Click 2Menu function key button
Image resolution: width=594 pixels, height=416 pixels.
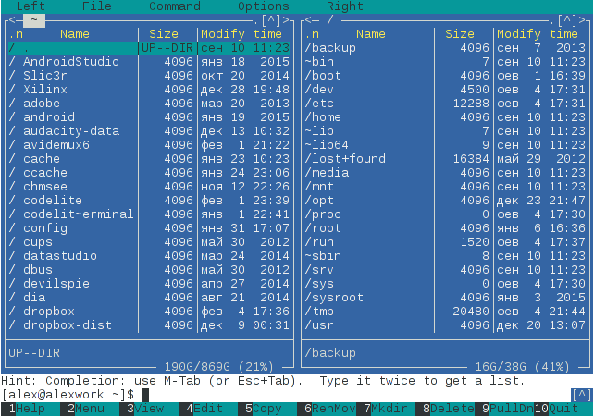tap(90, 409)
